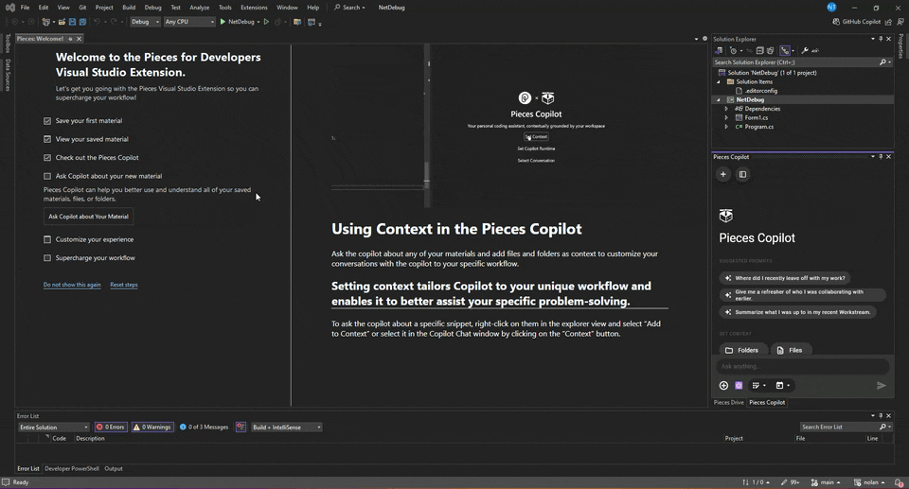Collapse the NetDebug project node
909x489 pixels.
pyautogui.click(x=719, y=99)
